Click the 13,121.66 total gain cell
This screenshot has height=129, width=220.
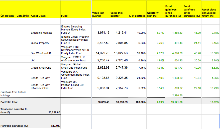coord(177,102)
